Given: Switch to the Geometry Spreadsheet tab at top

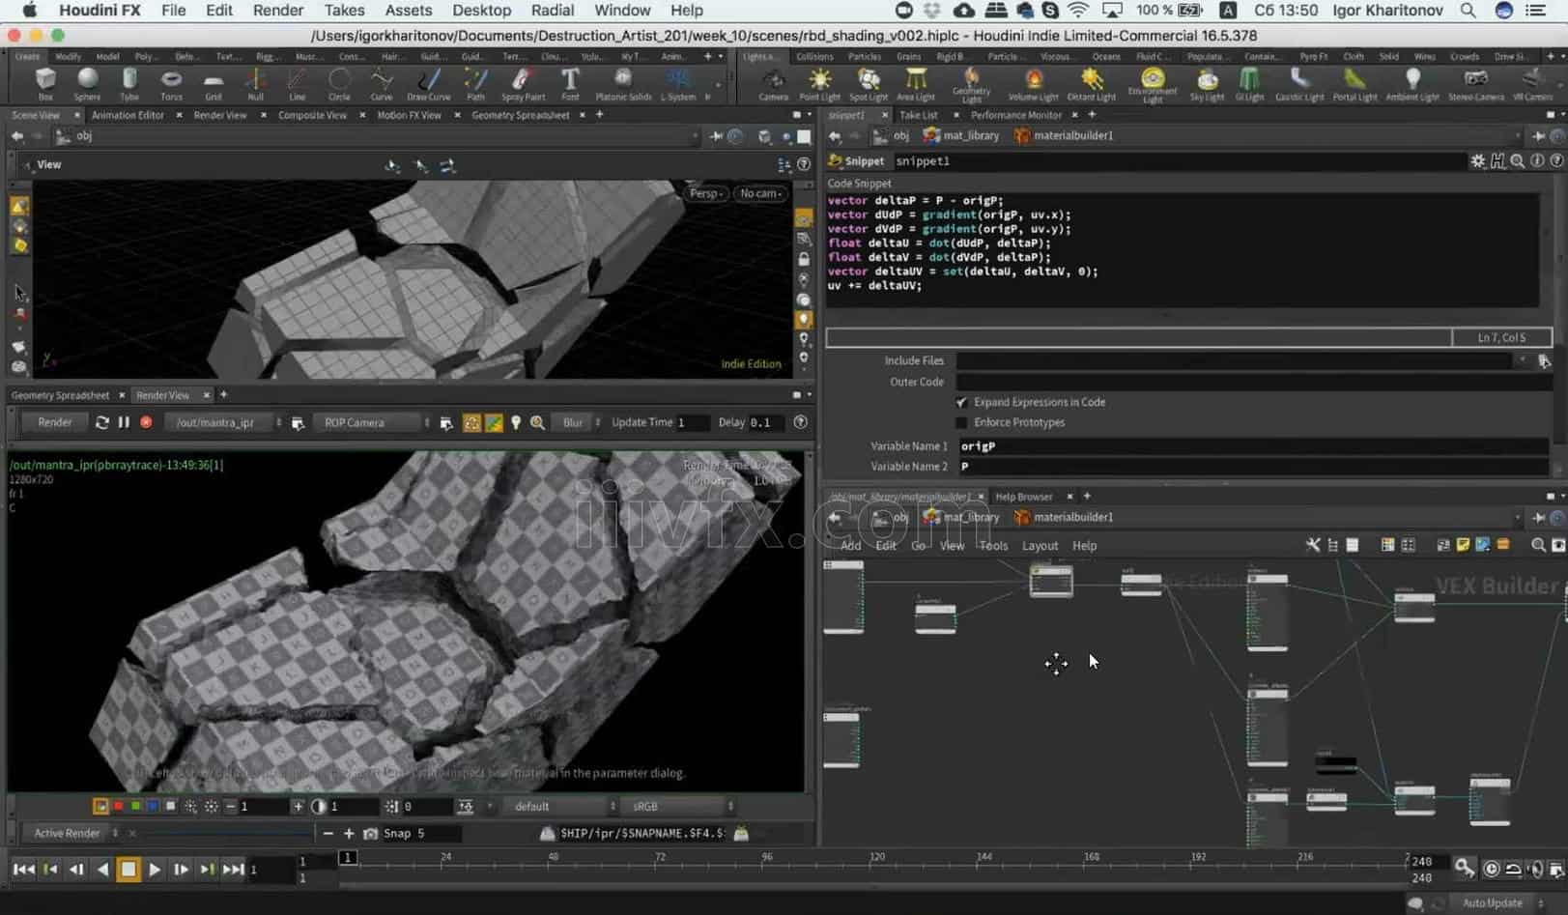Looking at the screenshot, I should coord(521,115).
